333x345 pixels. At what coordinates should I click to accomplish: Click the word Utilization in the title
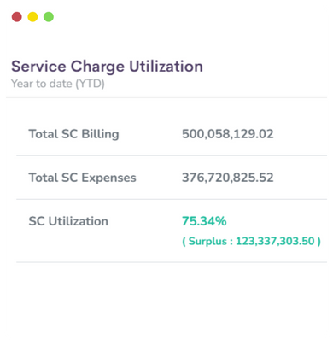coord(166,67)
